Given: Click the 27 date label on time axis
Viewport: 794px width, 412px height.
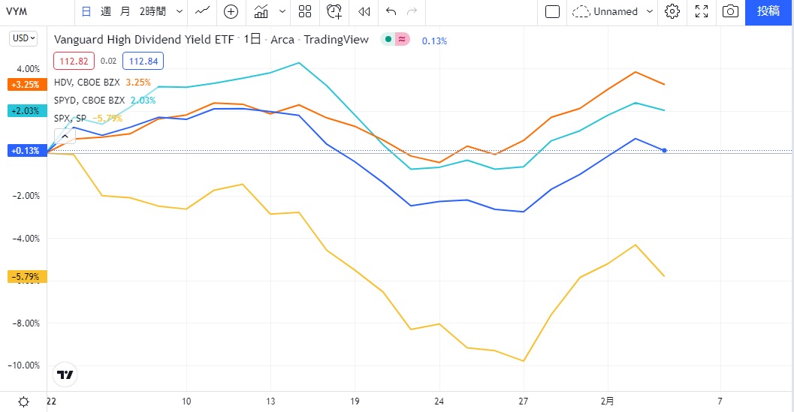Looking at the screenshot, I should pos(523,401).
